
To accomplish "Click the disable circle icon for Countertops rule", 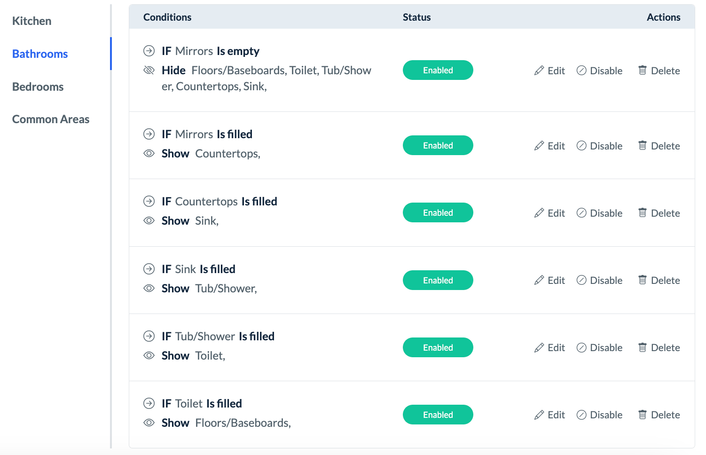I will [x=581, y=213].
